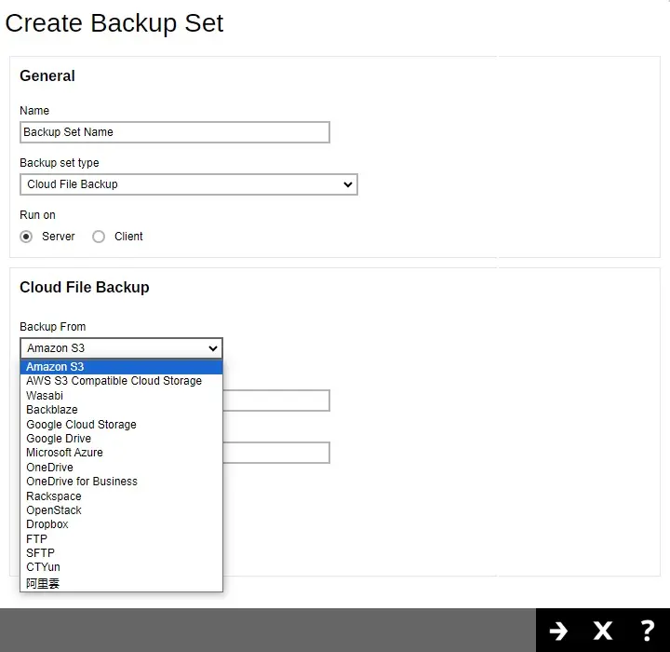The image size is (670, 652).
Task: Pick the 阿里云 option
Action: click(x=121, y=583)
